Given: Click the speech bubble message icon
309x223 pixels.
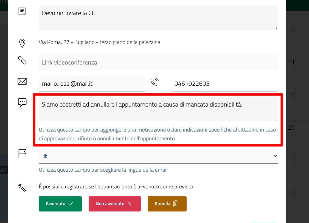Looking at the screenshot, I should point(22,102).
